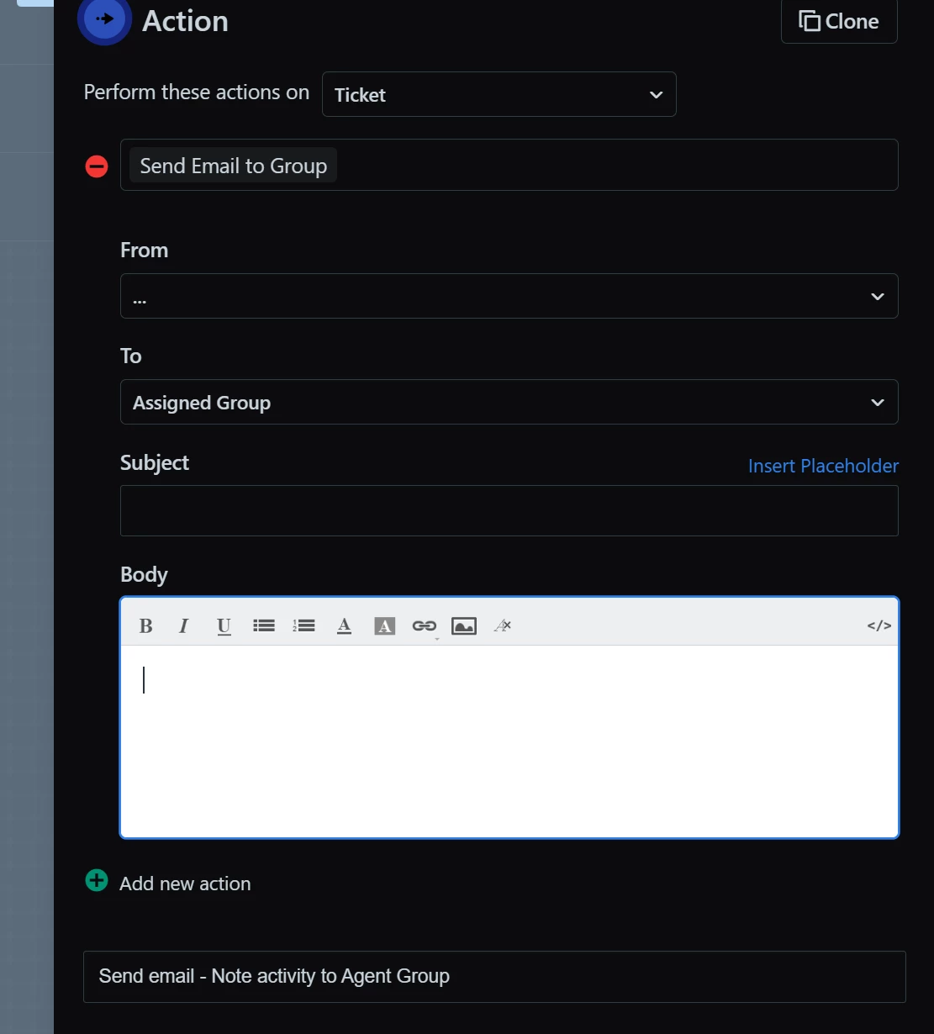
Task: Click the Body label
Action: [145, 574]
